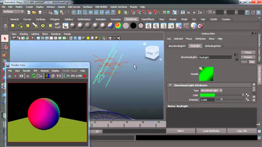The width and height of the screenshot is (262, 147).
Task: Toggle the lock selection icon
Action: tap(119, 12)
